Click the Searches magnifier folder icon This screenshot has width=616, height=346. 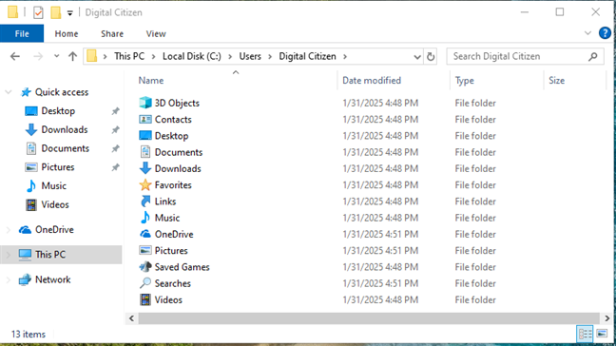145,283
